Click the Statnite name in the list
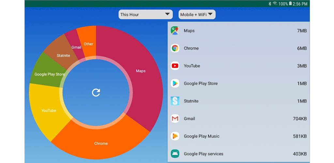Viewport: 334px width, 163px height. pyautogui.click(x=191, y=101)
